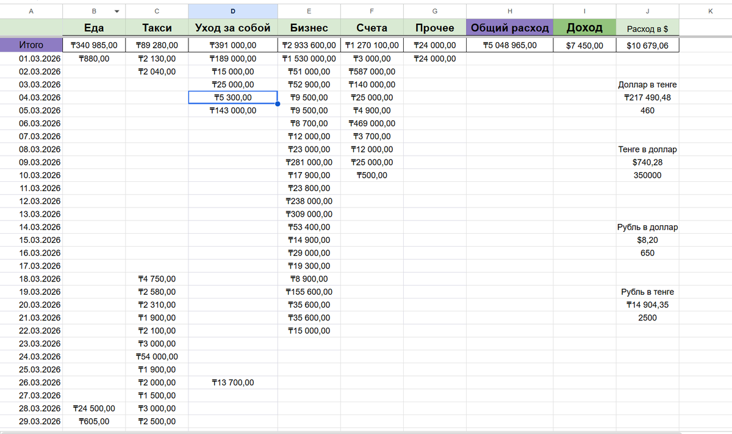
Task: Select input cell with value 350000
Action: point(647,175)
